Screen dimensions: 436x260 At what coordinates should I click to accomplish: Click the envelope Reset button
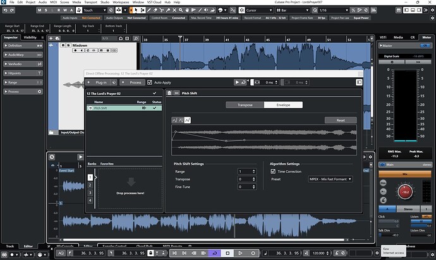coord(341,120)
